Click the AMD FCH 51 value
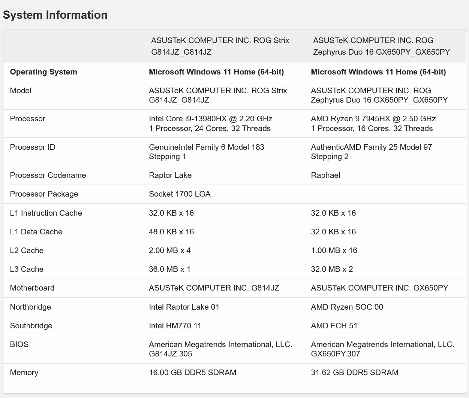The height and width of the screenshot is (398, 469). coord(334,326)
